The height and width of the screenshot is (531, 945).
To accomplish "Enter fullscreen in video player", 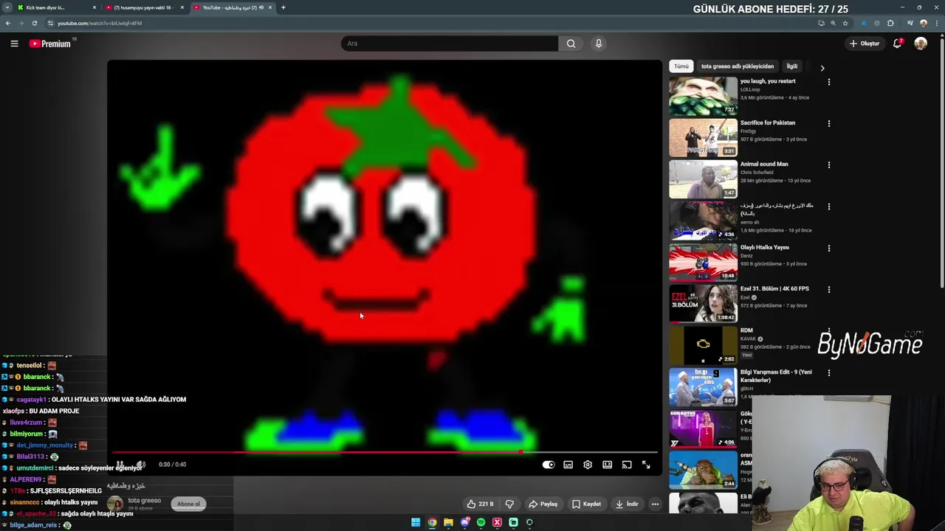I will tap(646, 465).
